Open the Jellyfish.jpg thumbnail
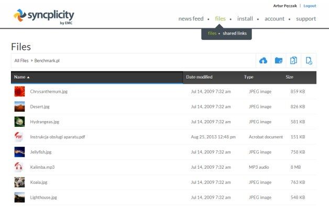The width and height of the screenshot is (329, 207). tap(19, 152)
